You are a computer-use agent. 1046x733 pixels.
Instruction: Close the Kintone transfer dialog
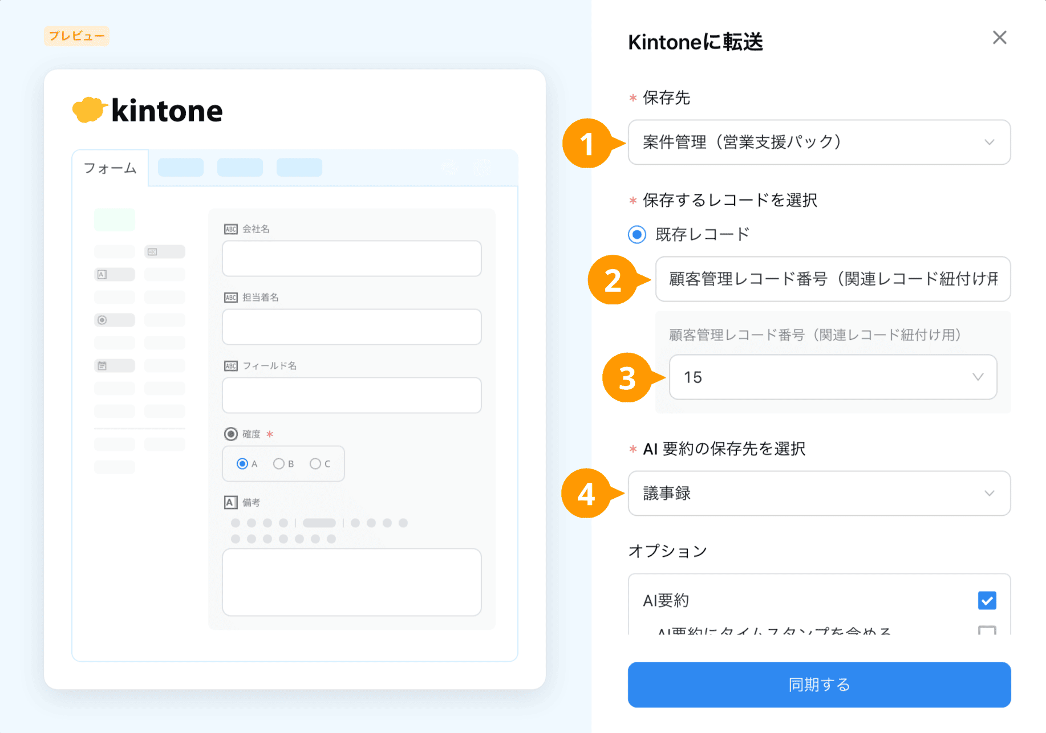tap(999, 38)
